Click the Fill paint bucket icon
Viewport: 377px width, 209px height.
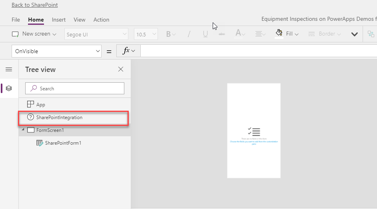click(279, 34)
